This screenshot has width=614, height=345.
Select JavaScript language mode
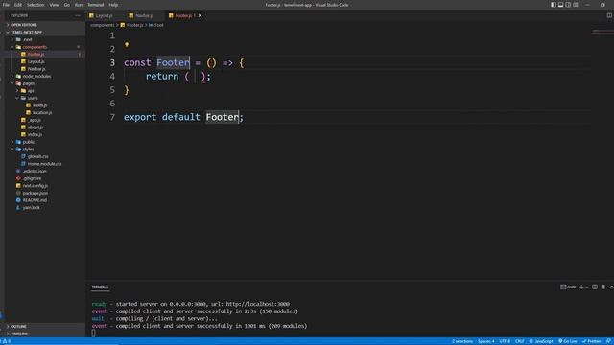pyautogui.click(x=541, y=341)
